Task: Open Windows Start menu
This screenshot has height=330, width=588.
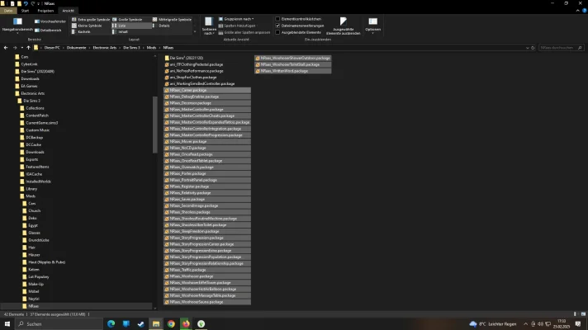Action: [x=7, y=324]
